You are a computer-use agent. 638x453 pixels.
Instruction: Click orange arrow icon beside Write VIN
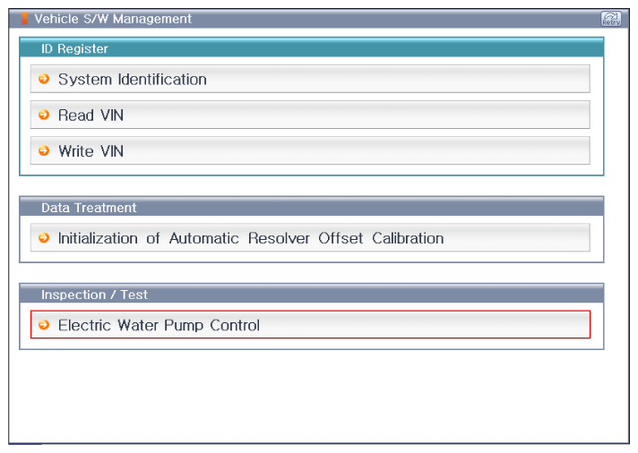pyautogui.click(x=44, y=151)
